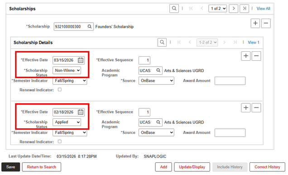Go to next Scholarship Details row
This screenshot has height=175, width=288.
coord(224,42)
